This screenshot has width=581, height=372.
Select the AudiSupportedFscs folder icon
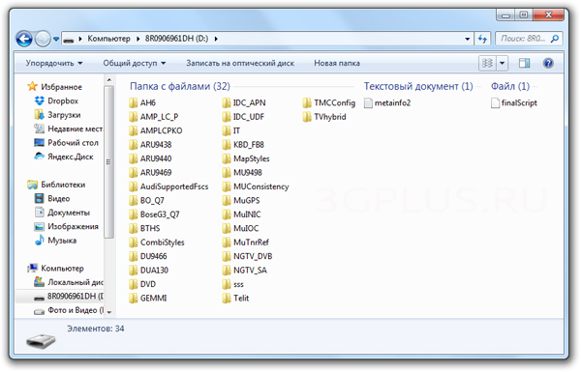tap(134, 186)
